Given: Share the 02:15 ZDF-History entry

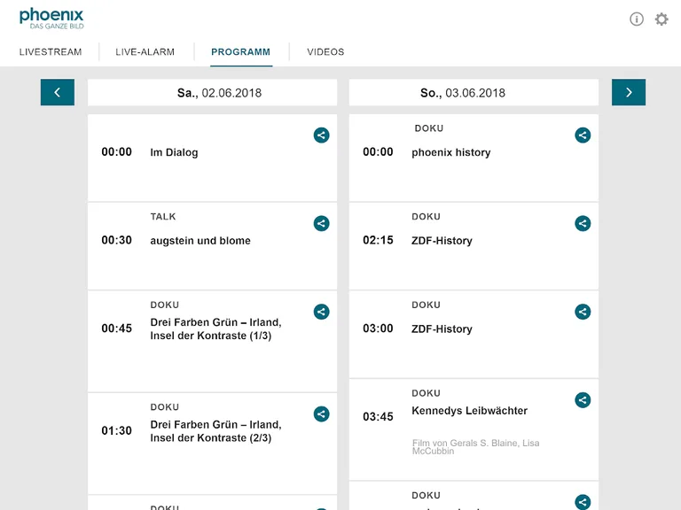Looking at the screenshot, I should (583, 224).
